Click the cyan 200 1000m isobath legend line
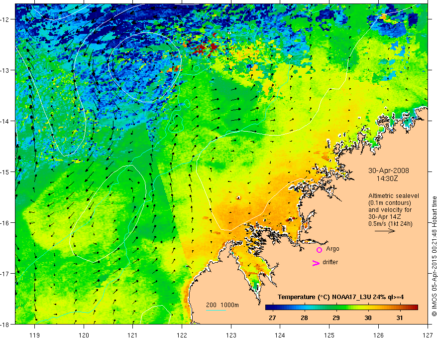438x339 pixels. coord(216,310)
